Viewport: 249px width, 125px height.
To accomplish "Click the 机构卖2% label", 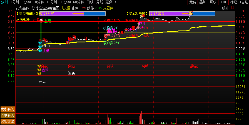I will click(x=111, y=28).
